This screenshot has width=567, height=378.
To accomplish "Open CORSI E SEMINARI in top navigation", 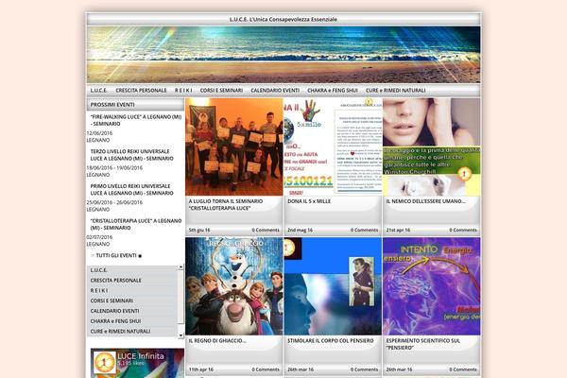I will coord(221,90).
